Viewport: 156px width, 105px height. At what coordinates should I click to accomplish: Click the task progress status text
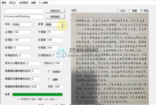[38, 99]
